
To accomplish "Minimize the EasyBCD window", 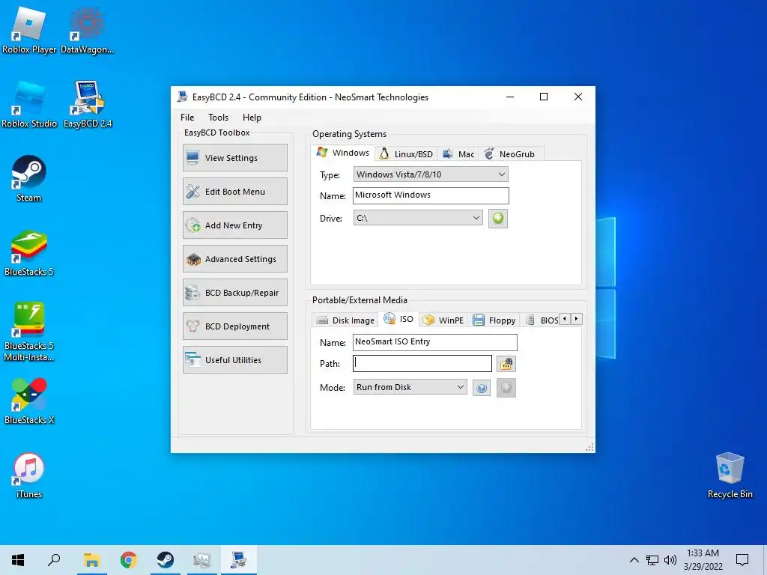I will point(510,97).
